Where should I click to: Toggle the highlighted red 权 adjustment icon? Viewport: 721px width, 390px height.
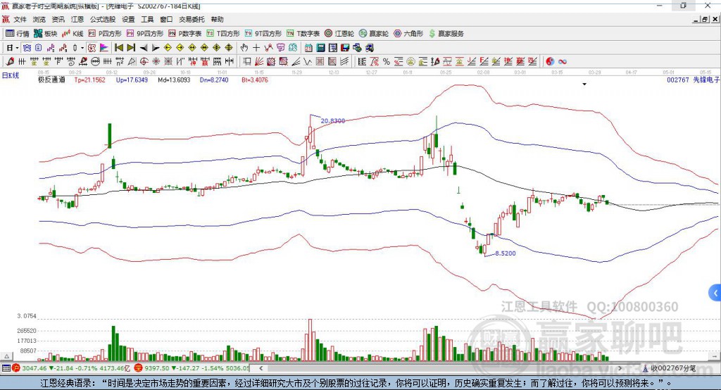(x=92, y=48)
